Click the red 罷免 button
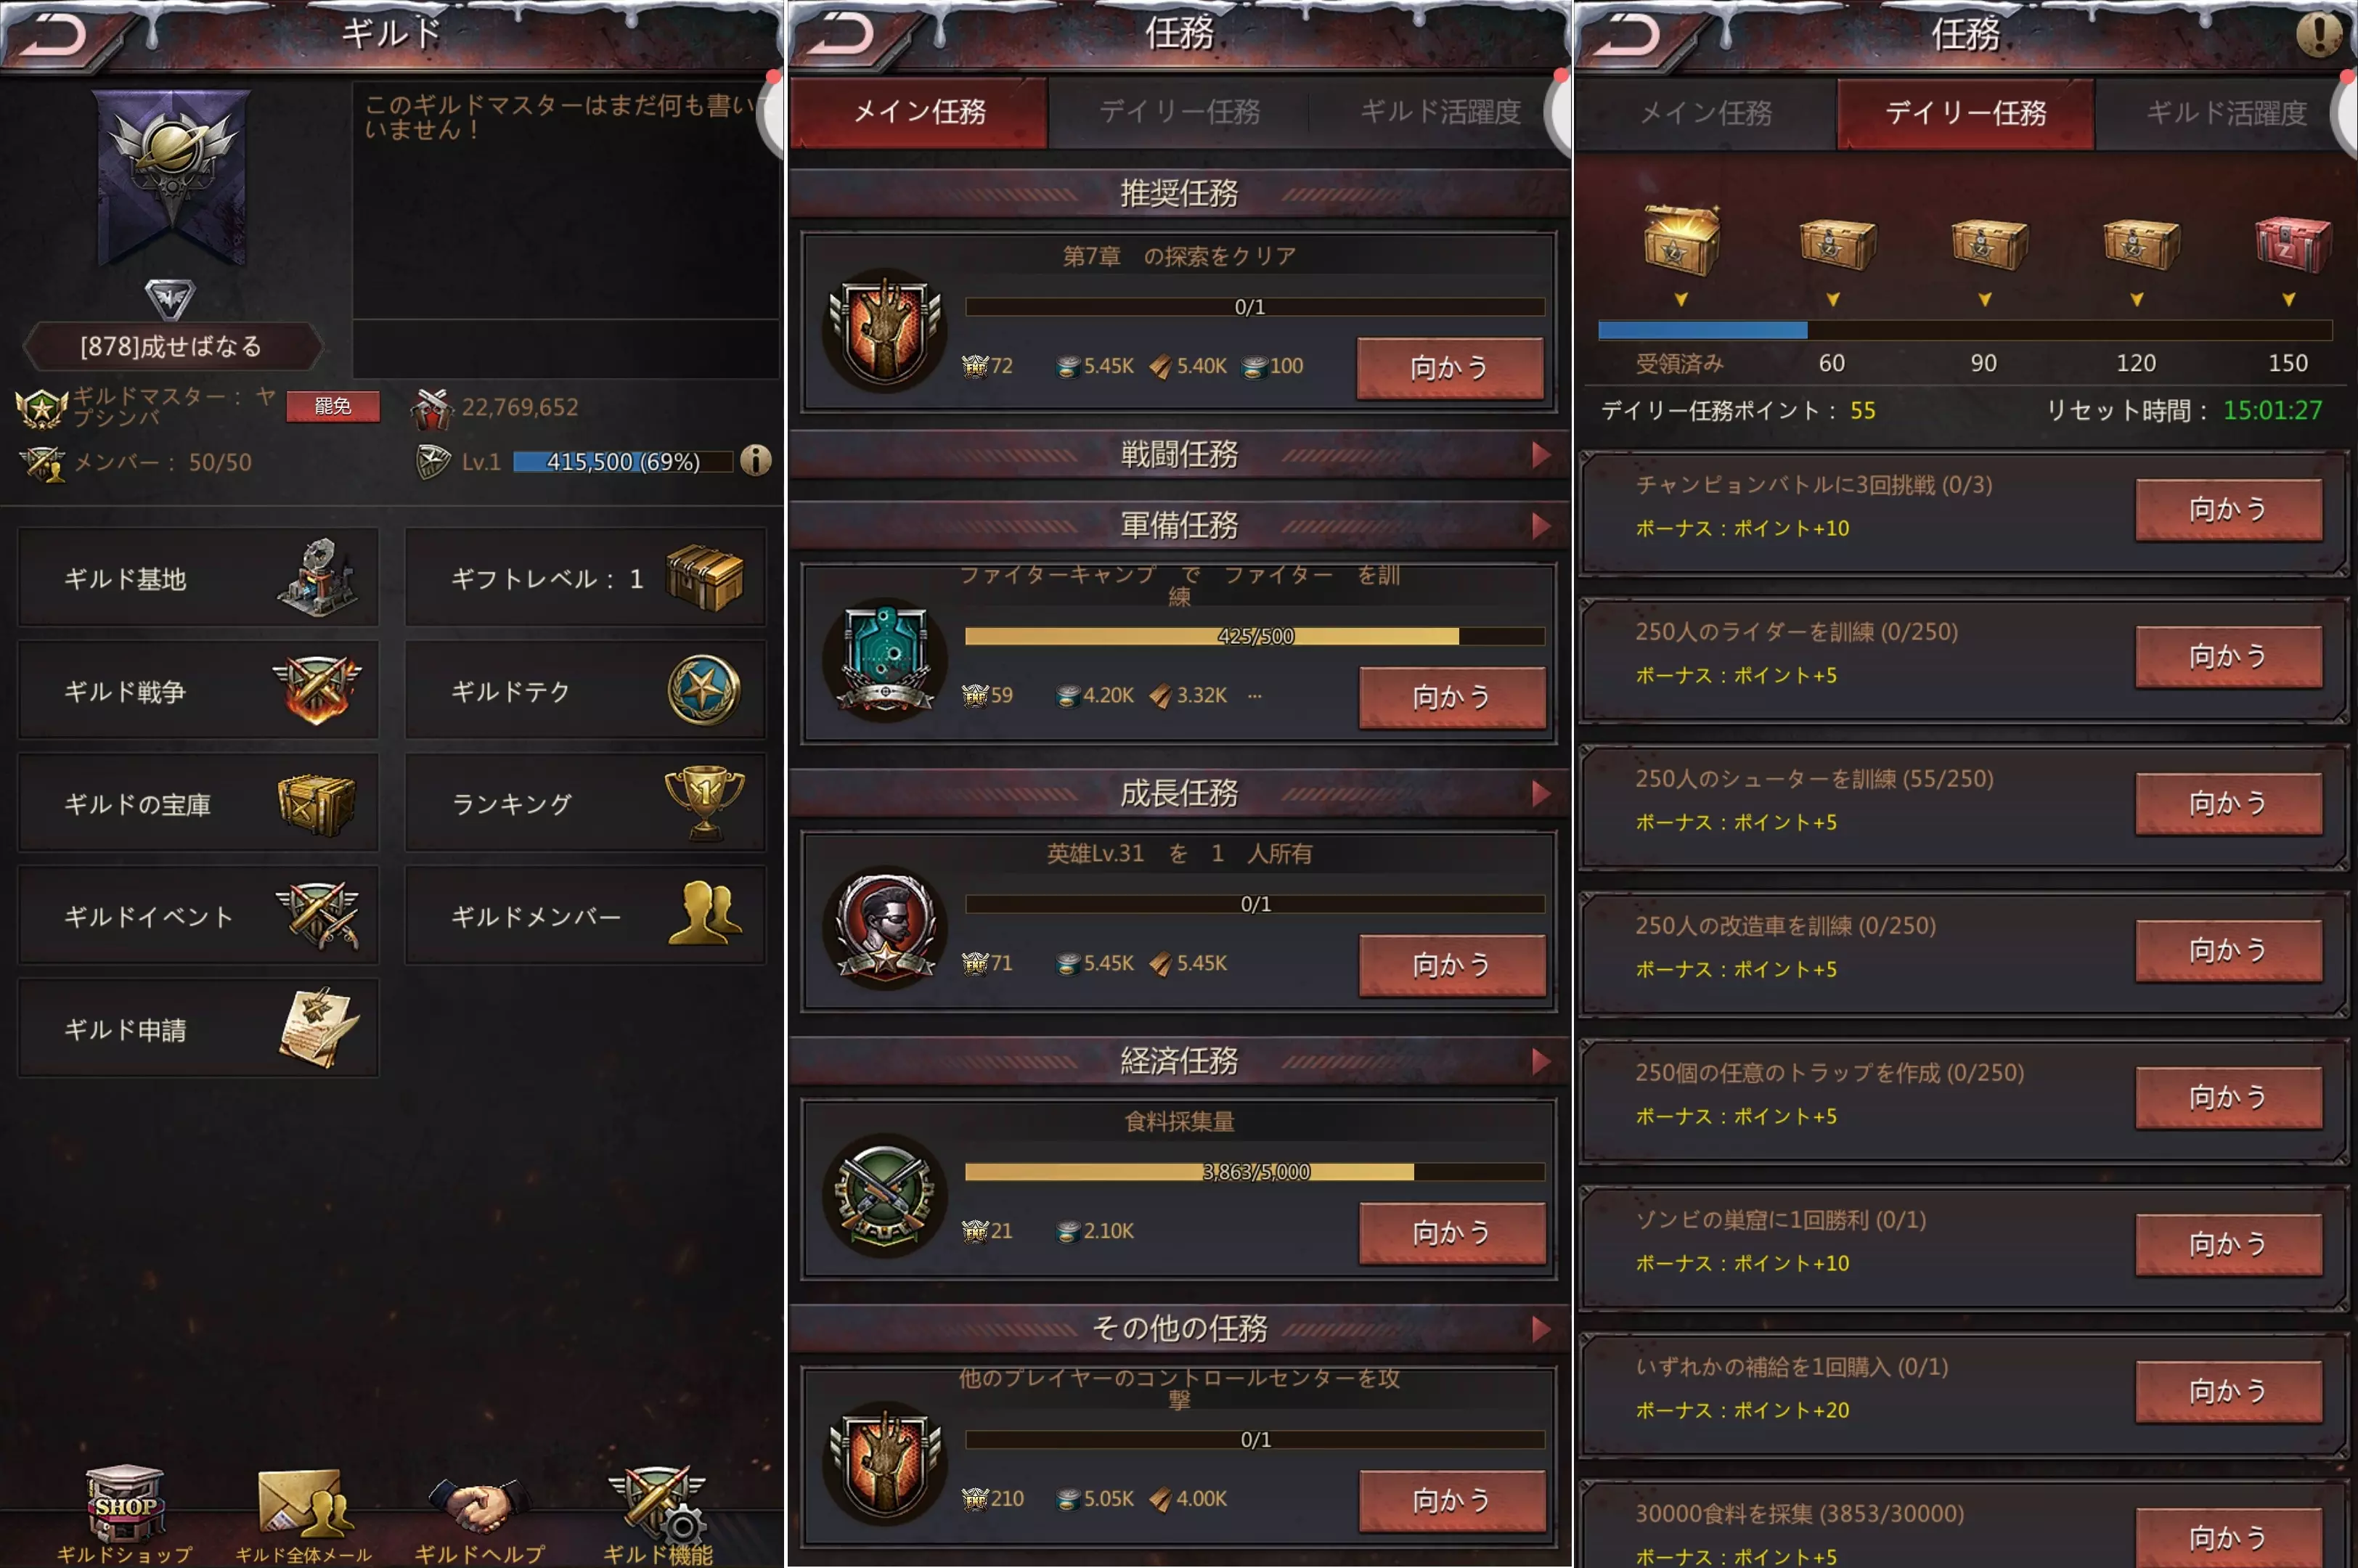 (333, 406)
